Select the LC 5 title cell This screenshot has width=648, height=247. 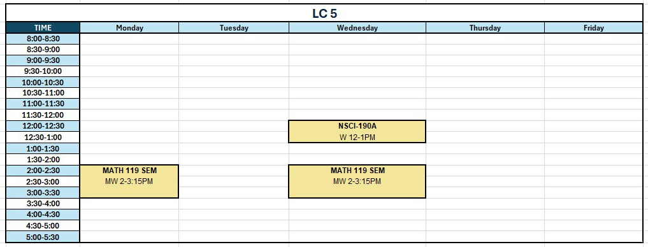point(324,13)
